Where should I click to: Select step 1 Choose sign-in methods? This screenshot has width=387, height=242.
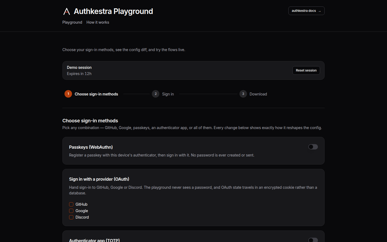(91, 94)
